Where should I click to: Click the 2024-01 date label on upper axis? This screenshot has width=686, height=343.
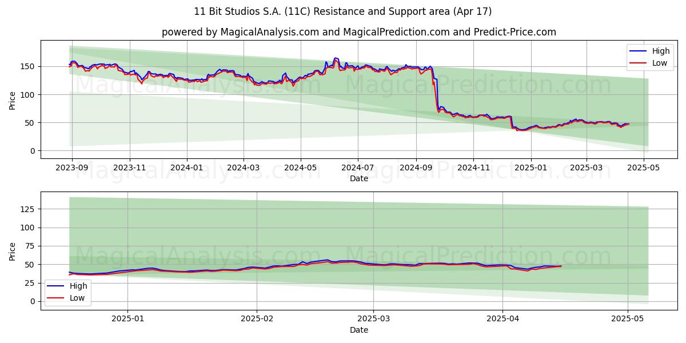187,169
